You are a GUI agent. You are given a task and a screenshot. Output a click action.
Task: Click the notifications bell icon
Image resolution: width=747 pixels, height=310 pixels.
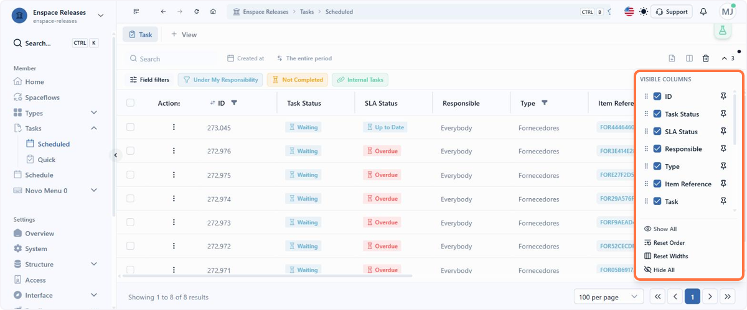(703, 12)
